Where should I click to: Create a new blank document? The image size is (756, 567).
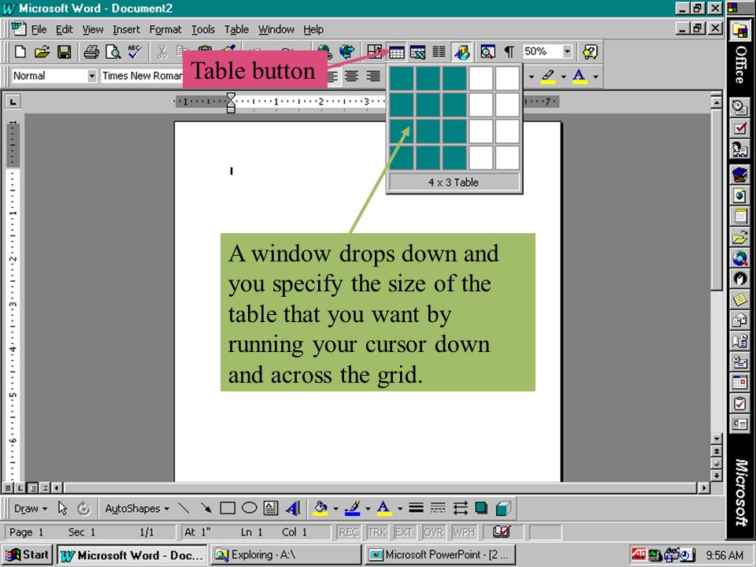point(20,52)
